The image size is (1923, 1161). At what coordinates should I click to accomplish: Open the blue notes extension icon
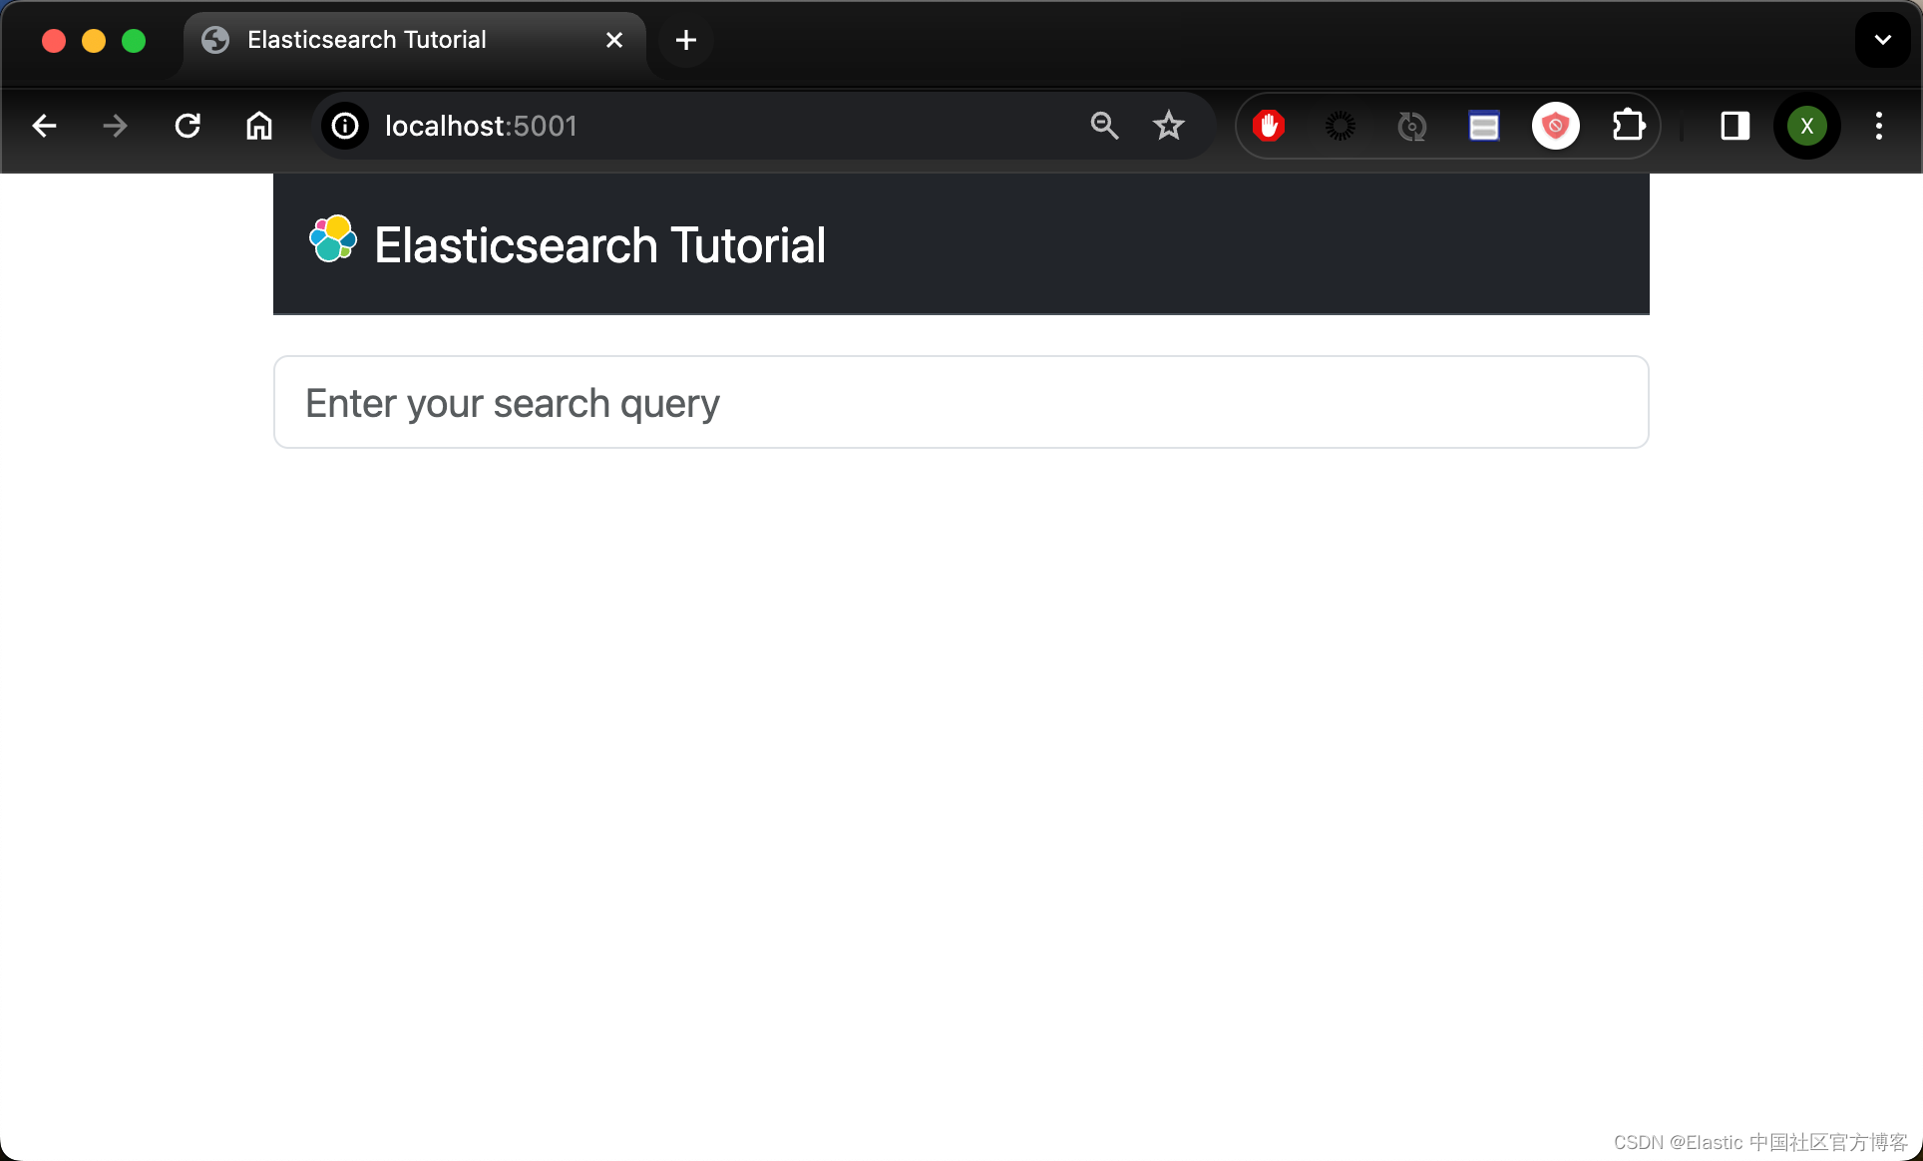pyautogui.click(x=1483, y=126)
